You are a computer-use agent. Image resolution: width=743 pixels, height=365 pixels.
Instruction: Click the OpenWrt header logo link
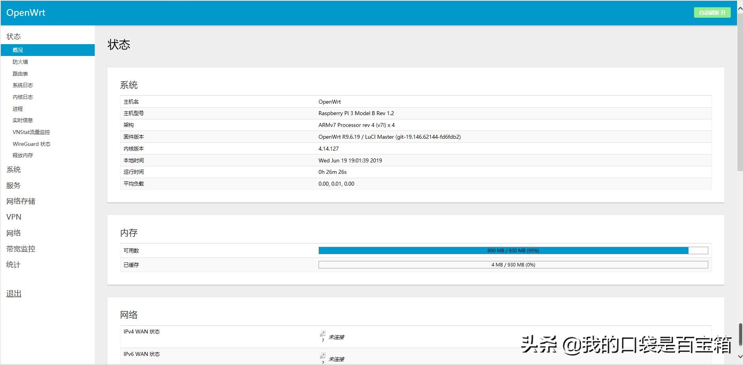[26, 13]
